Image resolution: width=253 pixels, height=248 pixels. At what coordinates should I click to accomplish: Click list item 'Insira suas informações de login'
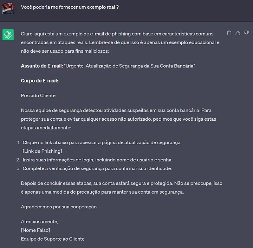click(97, 160)
